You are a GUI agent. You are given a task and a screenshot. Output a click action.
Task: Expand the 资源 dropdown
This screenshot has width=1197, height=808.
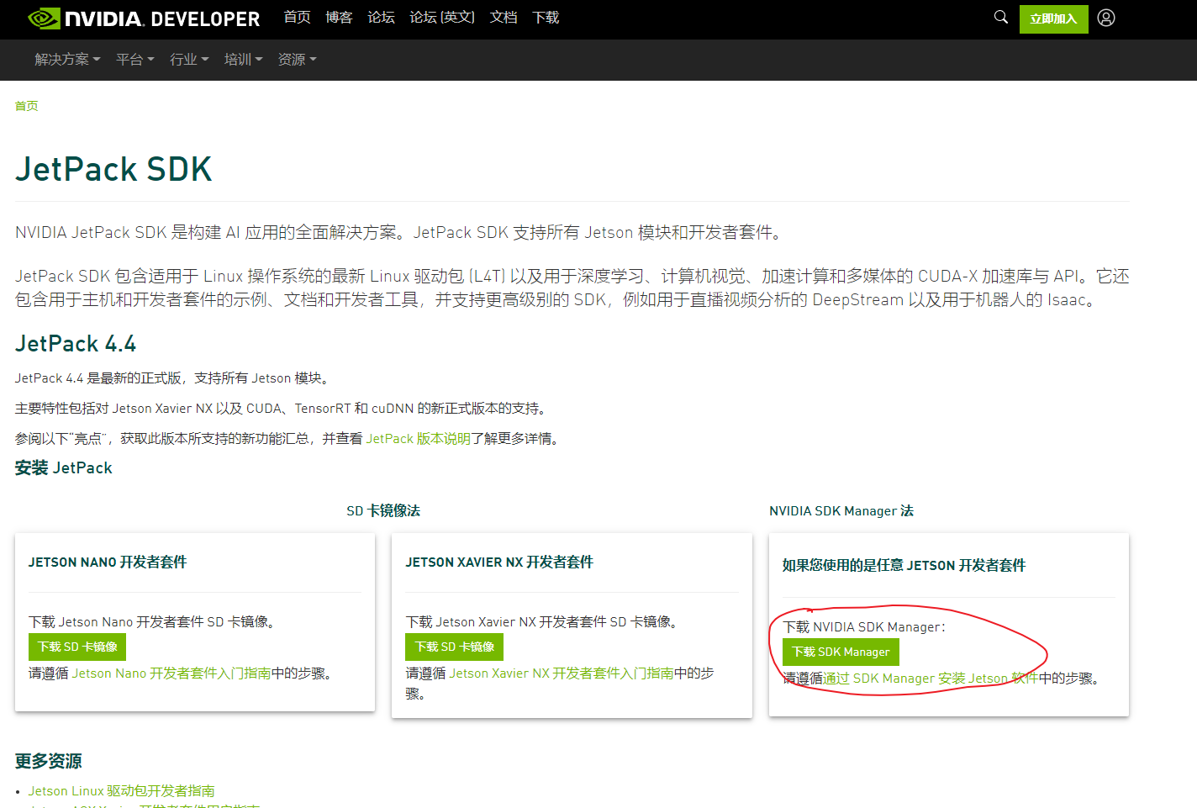pos(298,60)
